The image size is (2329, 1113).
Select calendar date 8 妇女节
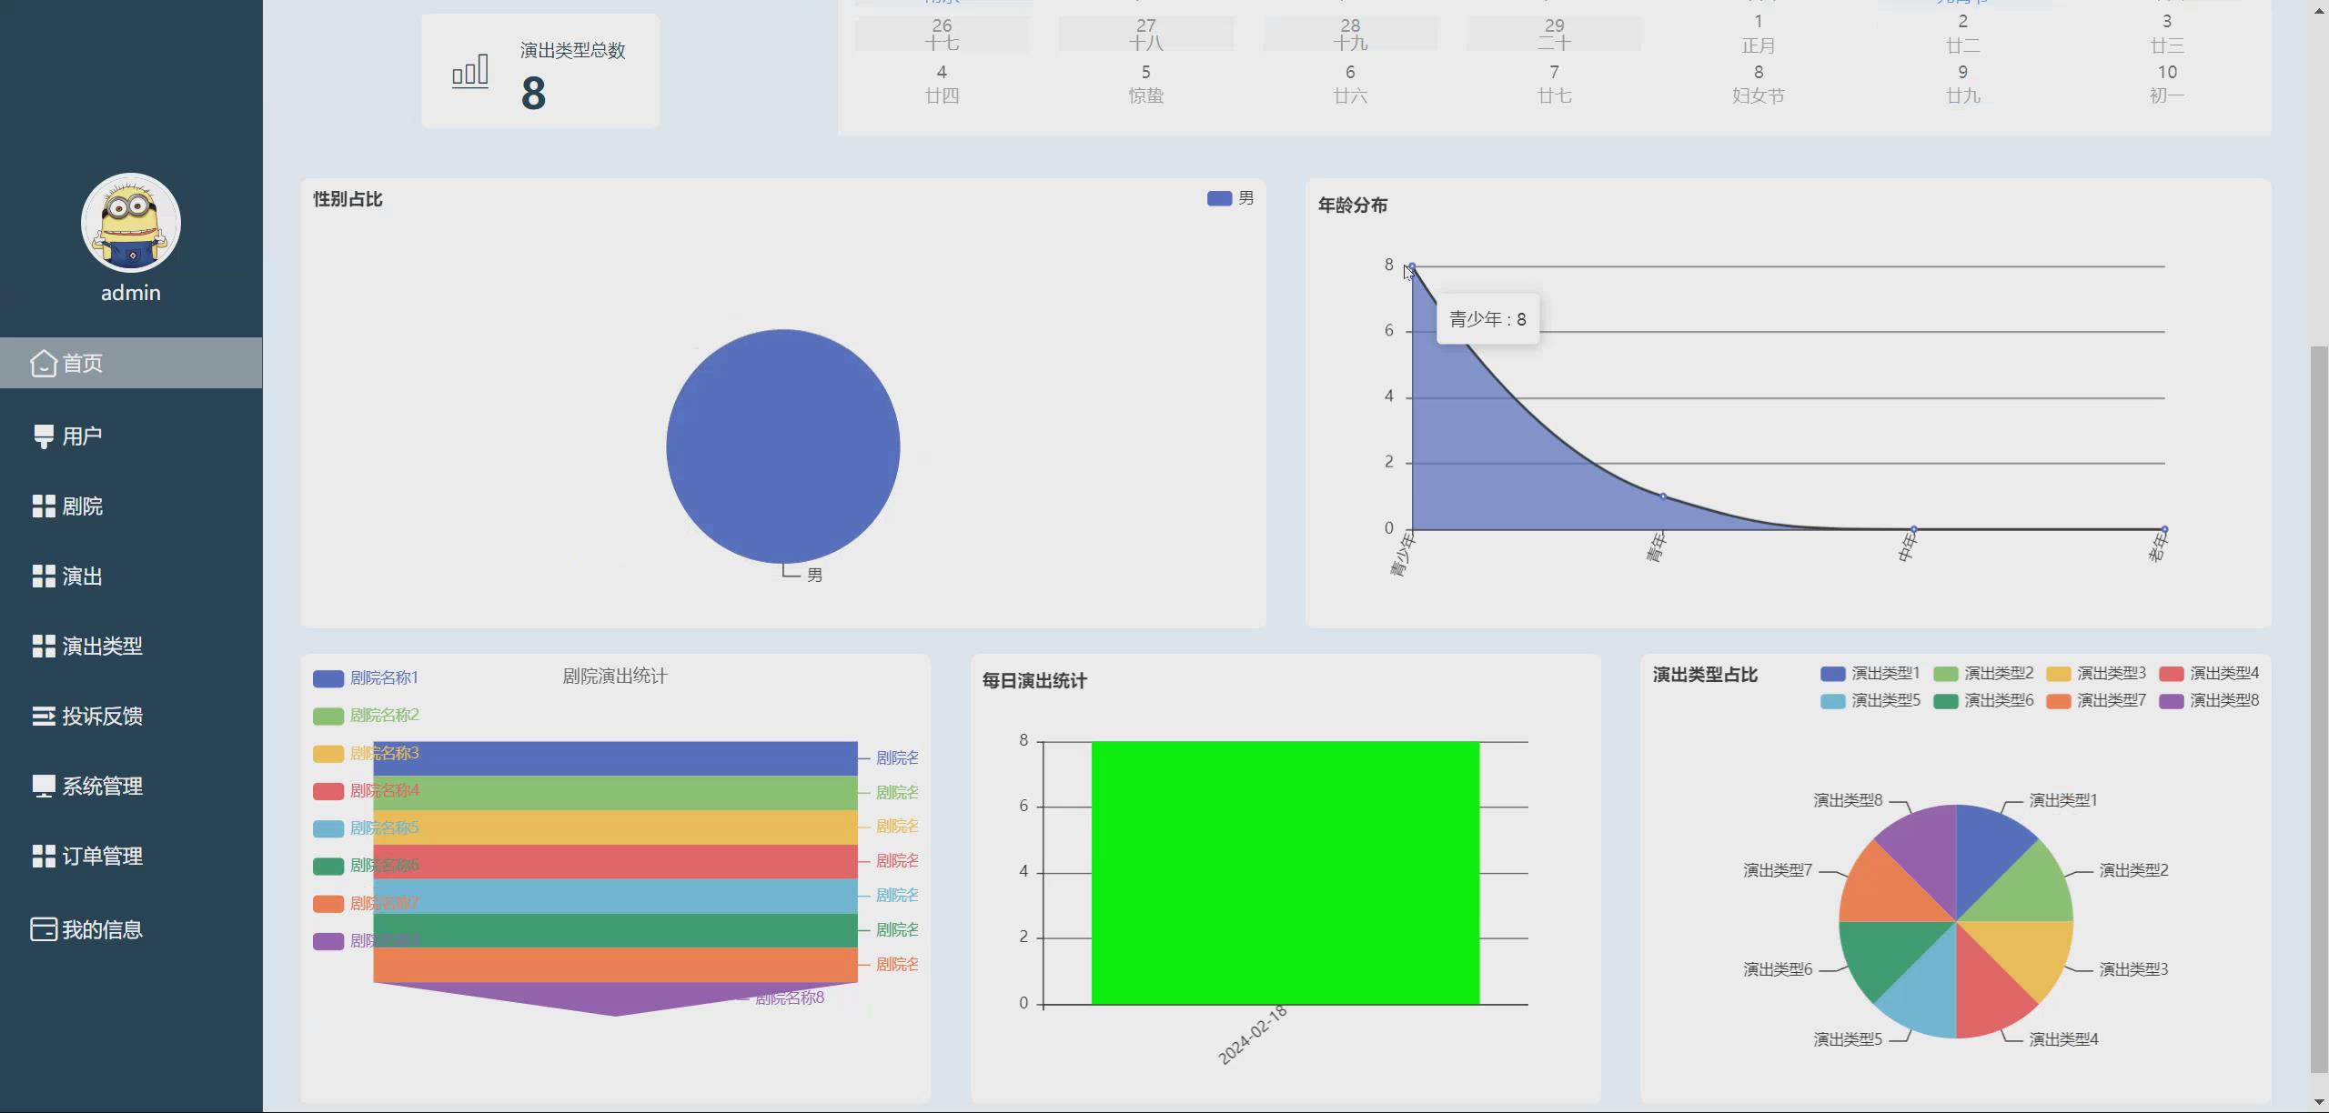click(x=1758, y=83)
